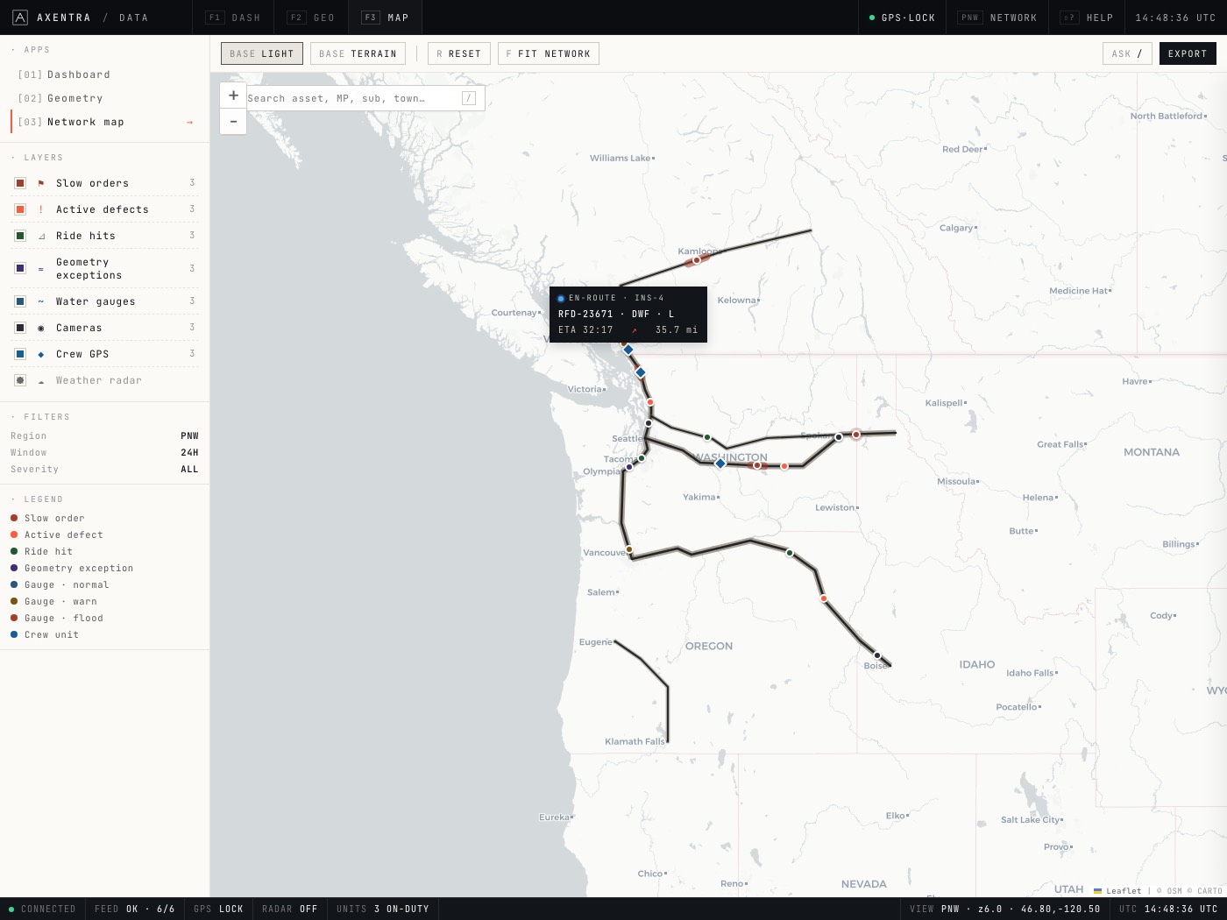Click the Slow orders flag icon

point(41,183)
